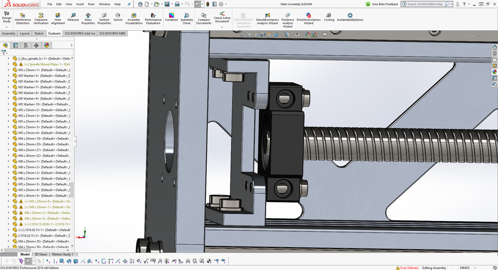
Task: Open the Insert menu
Action: (x=80, y=4)
